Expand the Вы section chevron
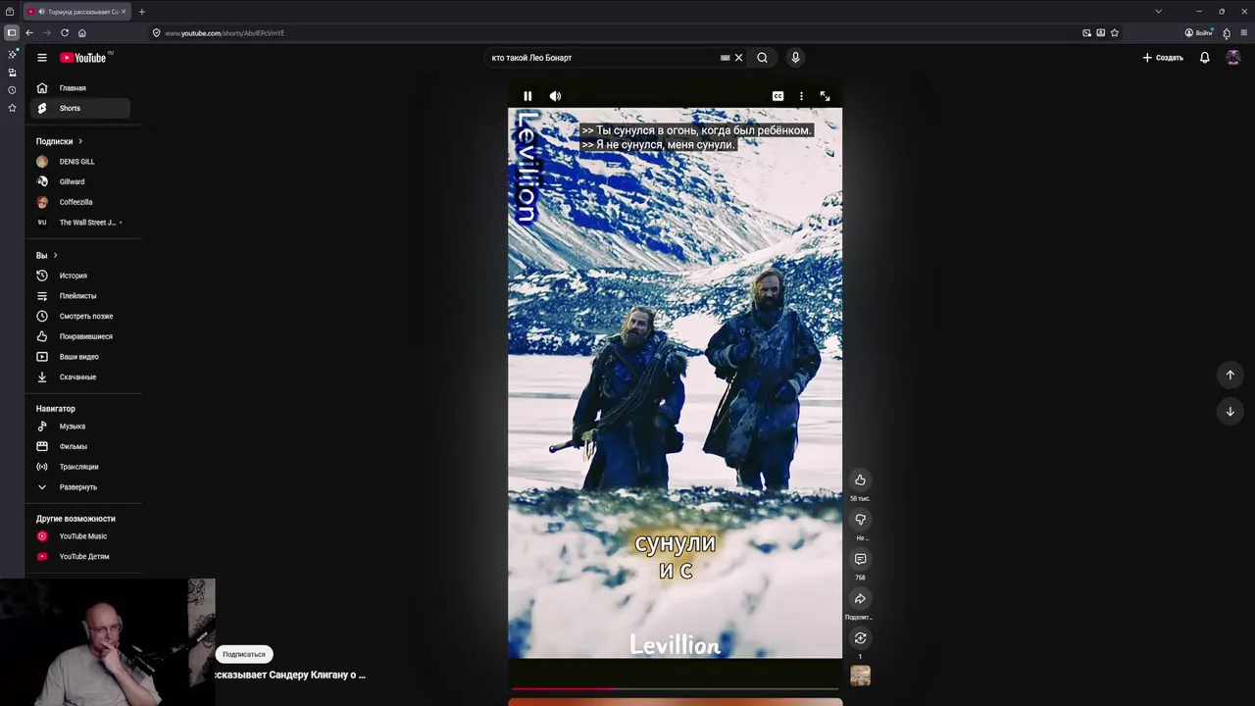The height and width of the screenshot is (706, 1255). pyautogui.click(x=55, y=255)
